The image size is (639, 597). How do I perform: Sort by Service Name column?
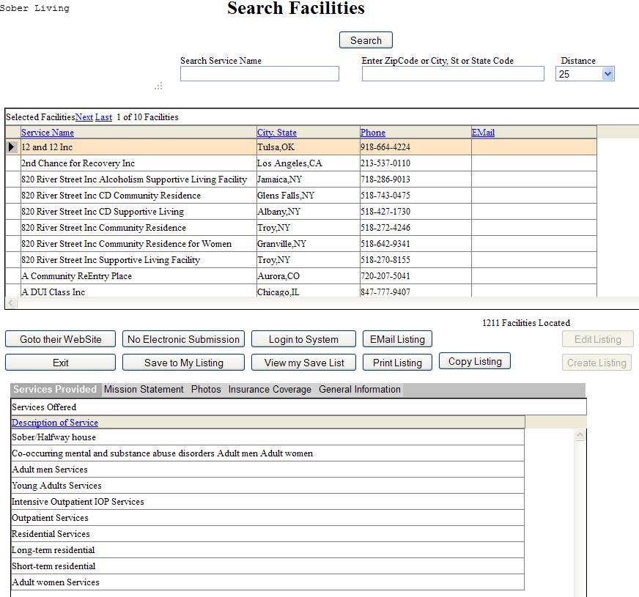(x=48, y=133)
